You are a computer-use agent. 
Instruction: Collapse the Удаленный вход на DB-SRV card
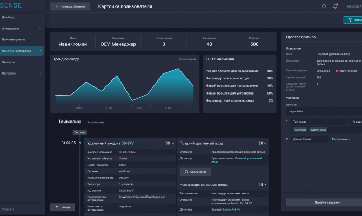(173, 143)
